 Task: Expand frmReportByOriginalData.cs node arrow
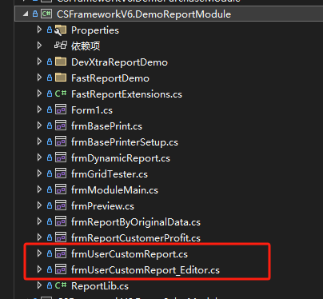click(39, 221)
